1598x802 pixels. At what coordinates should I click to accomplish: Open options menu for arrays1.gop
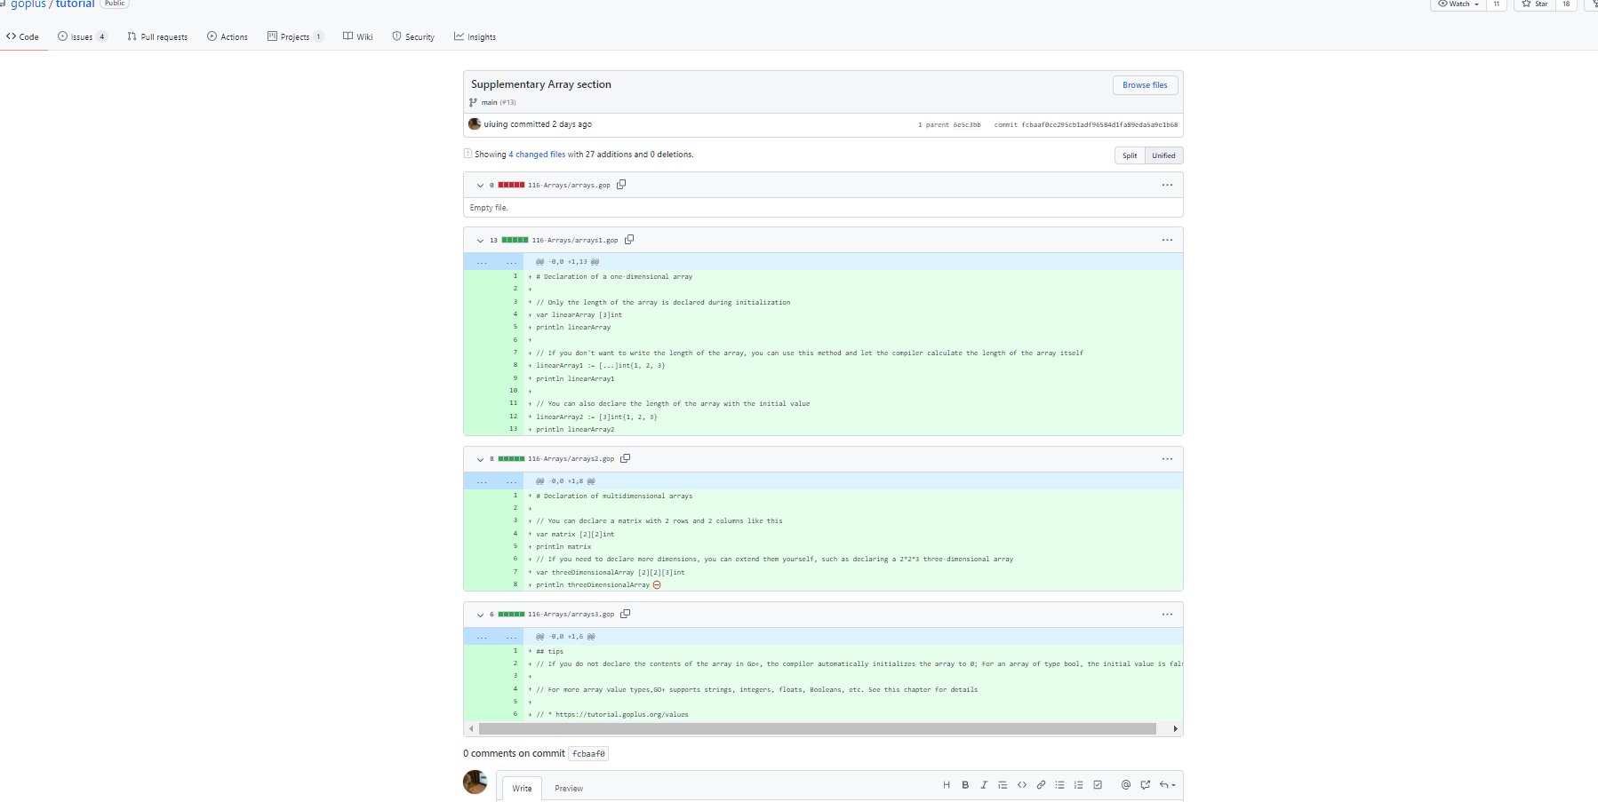pos(1167,240)
